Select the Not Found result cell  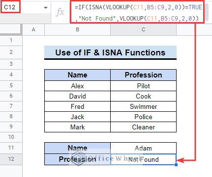click(144, 159)
